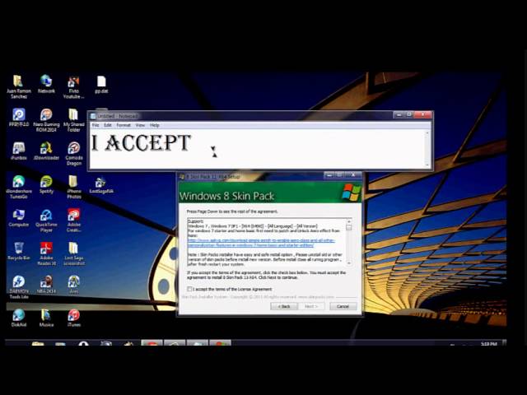The image size is (527, 395).
Task: Launch QuickTime Player shortcut
Action: point(46,221)
